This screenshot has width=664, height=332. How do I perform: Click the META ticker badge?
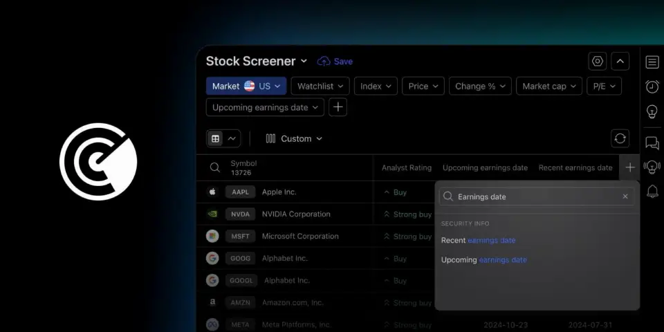point(241,324)
